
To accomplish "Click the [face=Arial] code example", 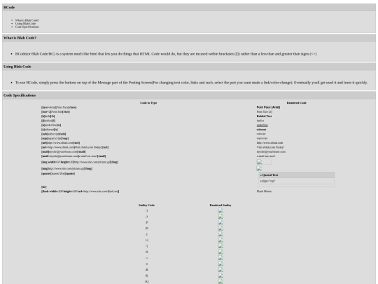I will coord(59,107).
